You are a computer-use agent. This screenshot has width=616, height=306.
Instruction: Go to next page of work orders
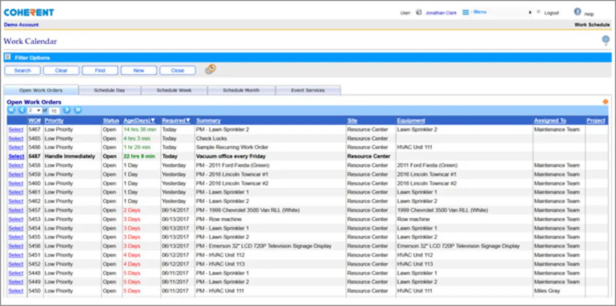67,110
